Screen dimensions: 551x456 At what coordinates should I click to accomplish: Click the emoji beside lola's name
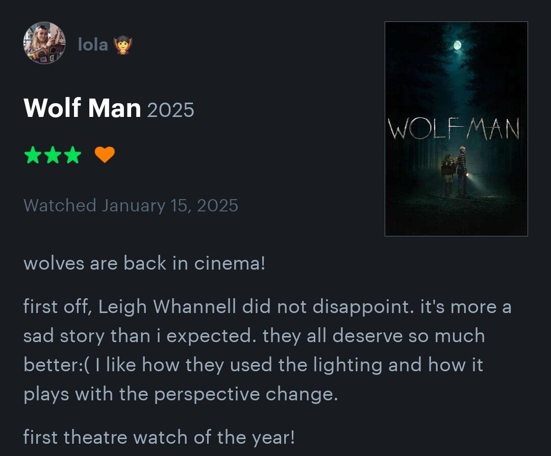(123, 45)
